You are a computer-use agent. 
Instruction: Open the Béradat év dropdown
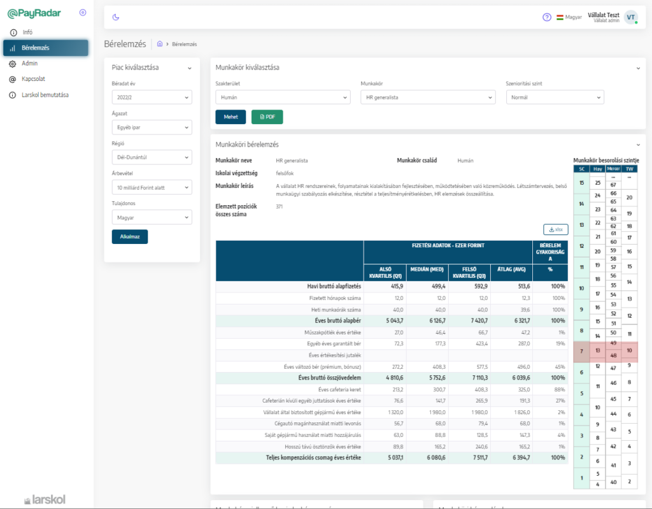tap(151, 97)
